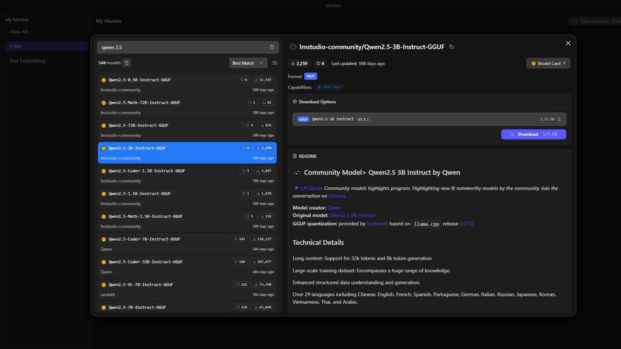
Task: Select Qwen2.5-Coder-7B-Instruct-GGUF from results
Action: tap(187, 244)
